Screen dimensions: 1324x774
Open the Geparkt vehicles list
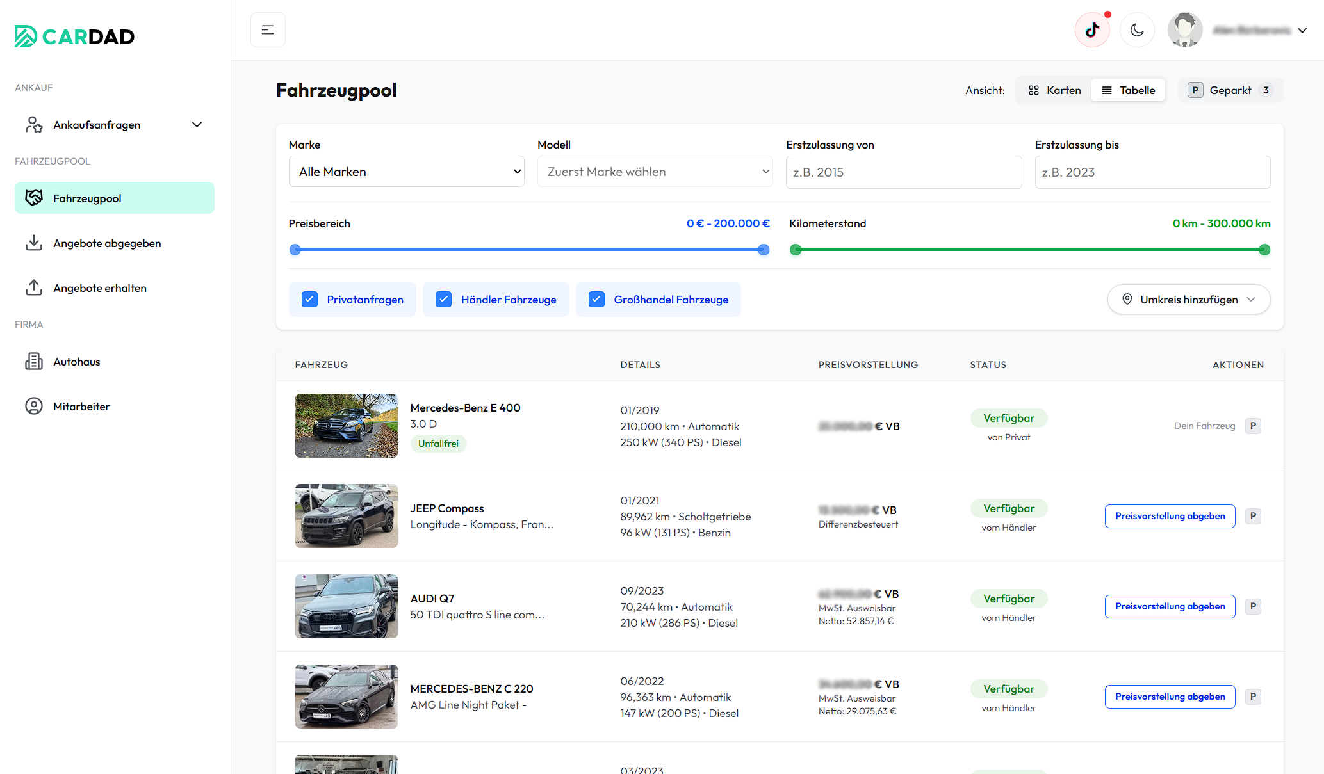click(1230, 90)
